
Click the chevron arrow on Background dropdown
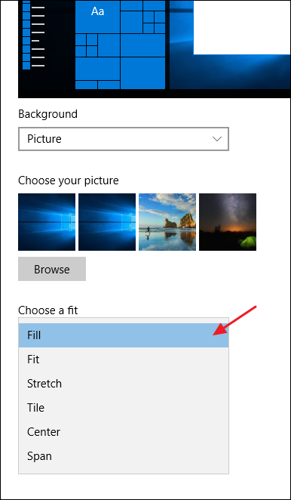(x=217, y=139)
